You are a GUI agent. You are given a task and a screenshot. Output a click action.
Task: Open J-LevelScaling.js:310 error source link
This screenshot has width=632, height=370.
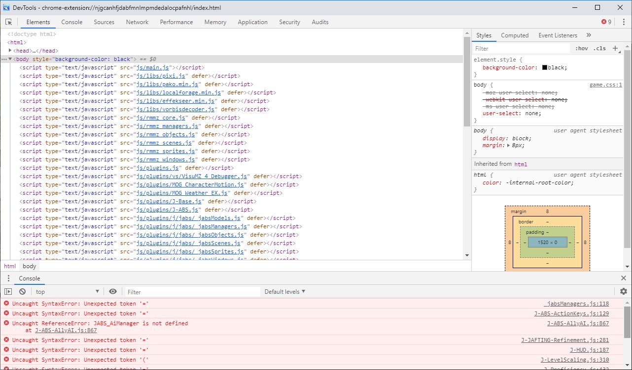coord(575,360)
